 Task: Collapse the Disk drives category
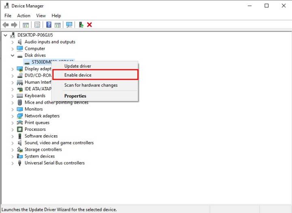click(13, 55)
